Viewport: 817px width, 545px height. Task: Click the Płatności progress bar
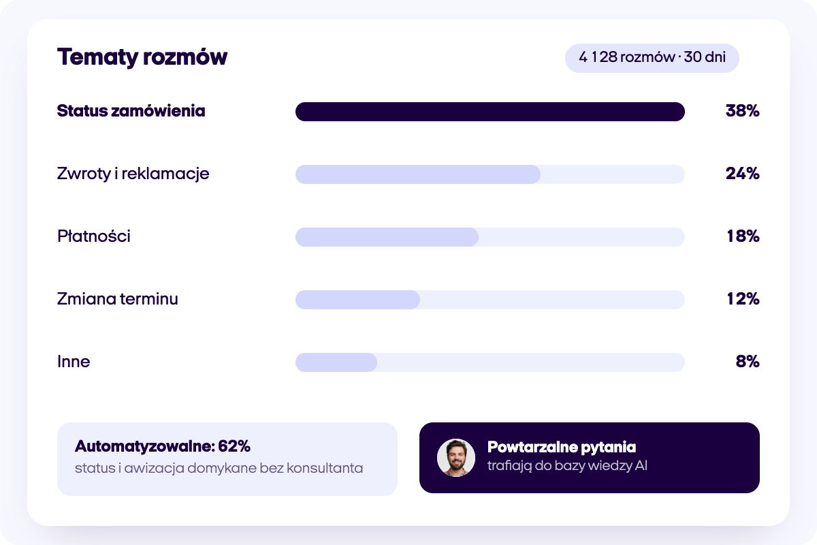[x=490, y=237]
